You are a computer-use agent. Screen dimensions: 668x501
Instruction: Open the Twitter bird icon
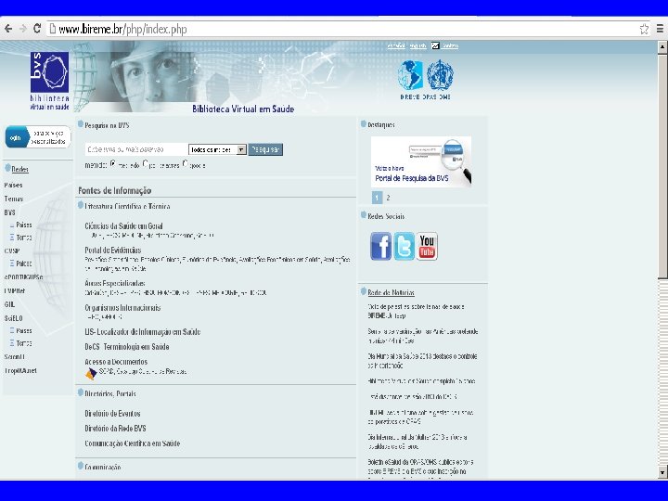coord(404,246)
